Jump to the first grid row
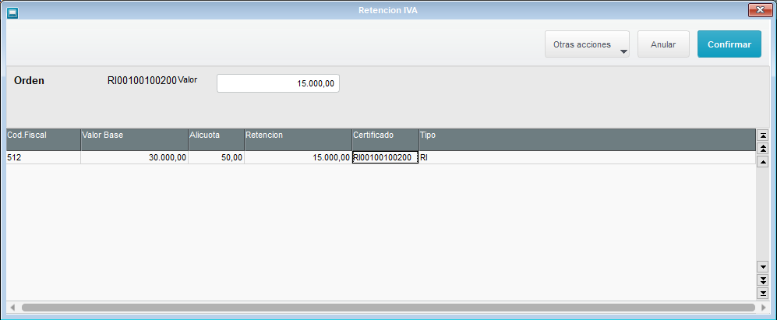This screenshot has width=777, height=320. [763, 135]
